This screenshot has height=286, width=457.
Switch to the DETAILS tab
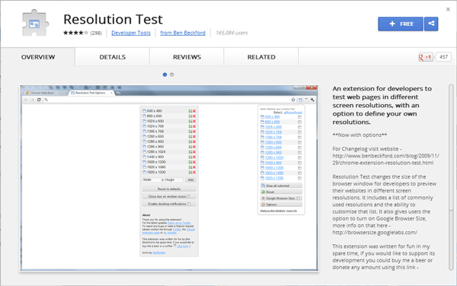(x=113, y=57)
